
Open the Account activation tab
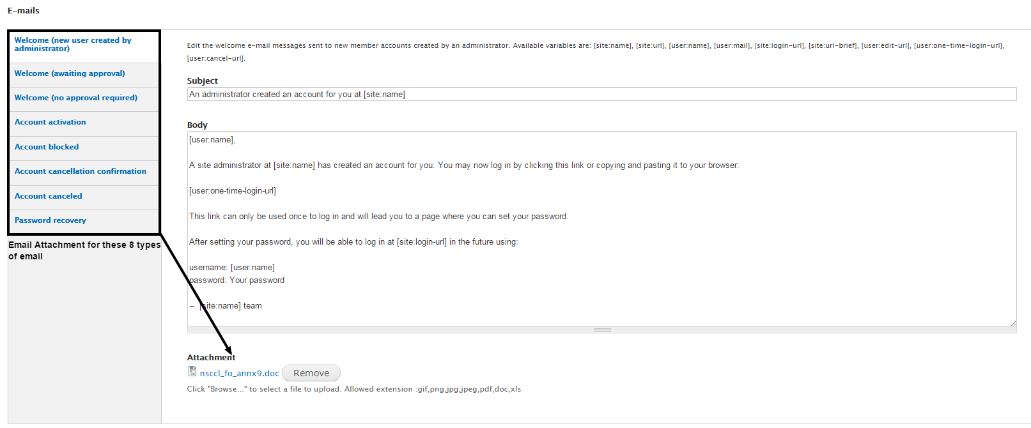pyautogui.click(x=84, y=123)
